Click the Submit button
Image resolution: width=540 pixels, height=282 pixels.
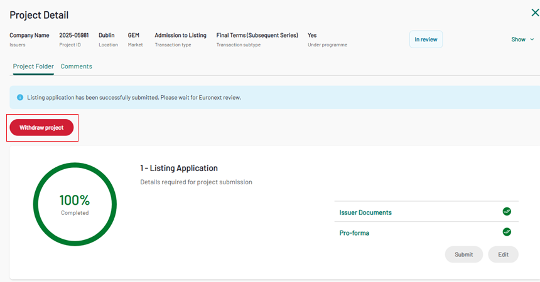pos(463,254)
